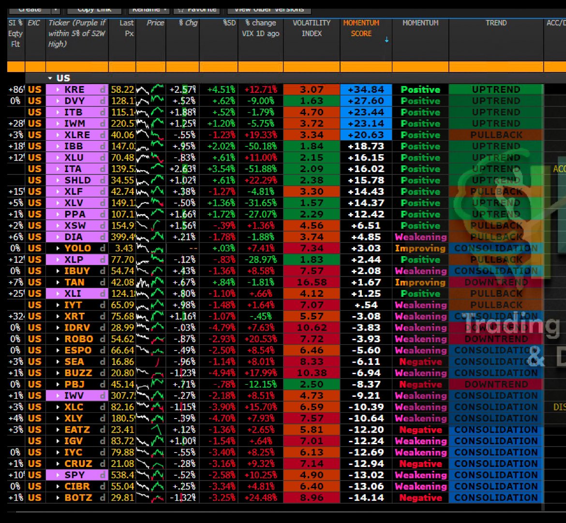This screenshot has width=566, height=523.
Task: Click the DOWNTREND cell in PBJ row
Action: click(x=496, y=384)
